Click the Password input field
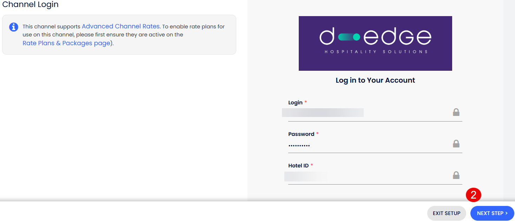This screenshot has width=515, height=221. [x=375, y=144]
